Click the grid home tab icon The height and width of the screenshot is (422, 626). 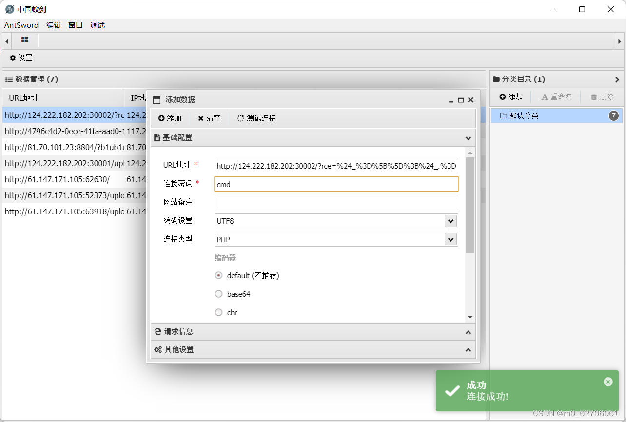pyautogui.click(x=25, y=39)
